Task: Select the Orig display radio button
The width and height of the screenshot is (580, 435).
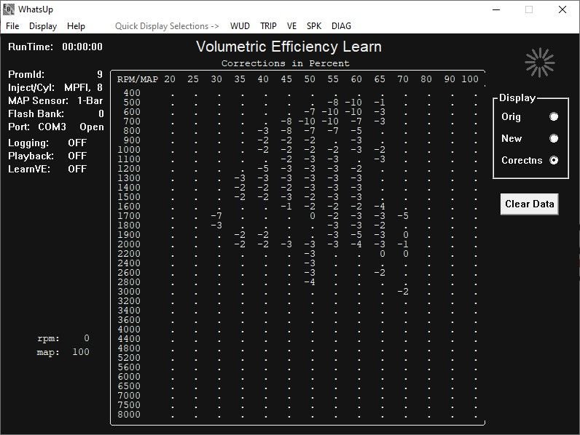Action: point(554,117)
